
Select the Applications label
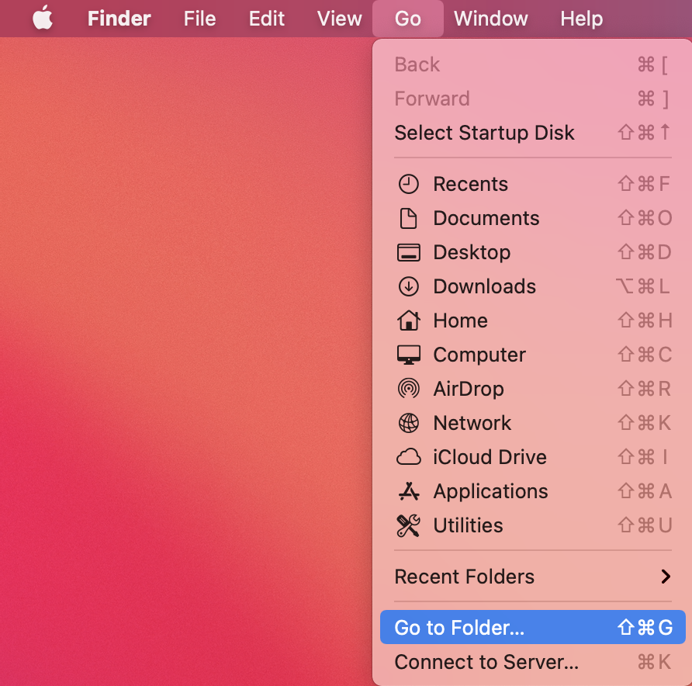(491, 491)
